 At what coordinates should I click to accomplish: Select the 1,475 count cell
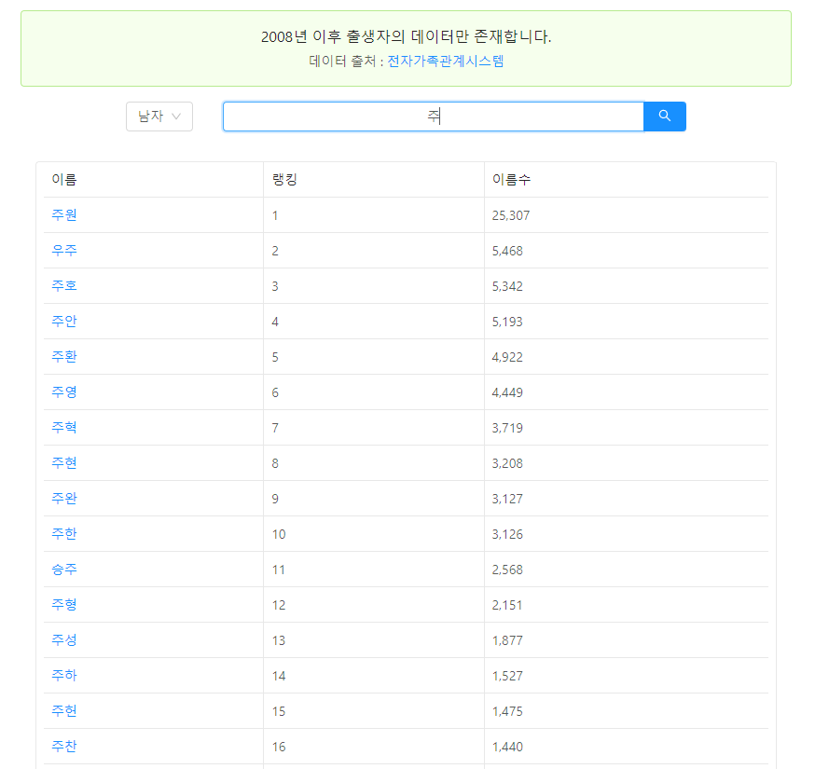(x=626, y=711)
